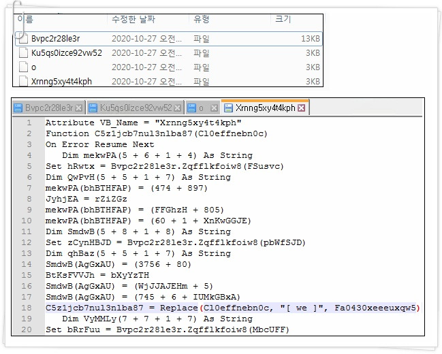Click the highlighted Replace function line
This screenshot has width=442, height=354.
point(233,308)
